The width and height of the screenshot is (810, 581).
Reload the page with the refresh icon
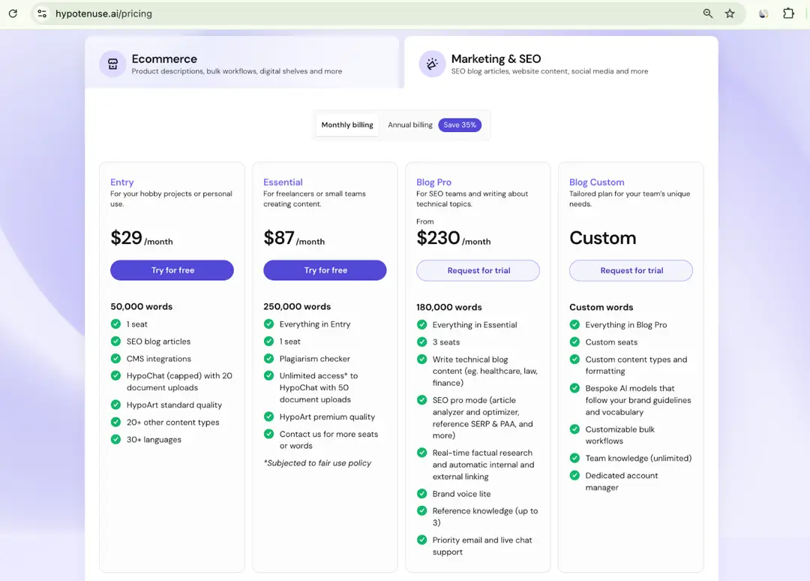coord(13,14)
